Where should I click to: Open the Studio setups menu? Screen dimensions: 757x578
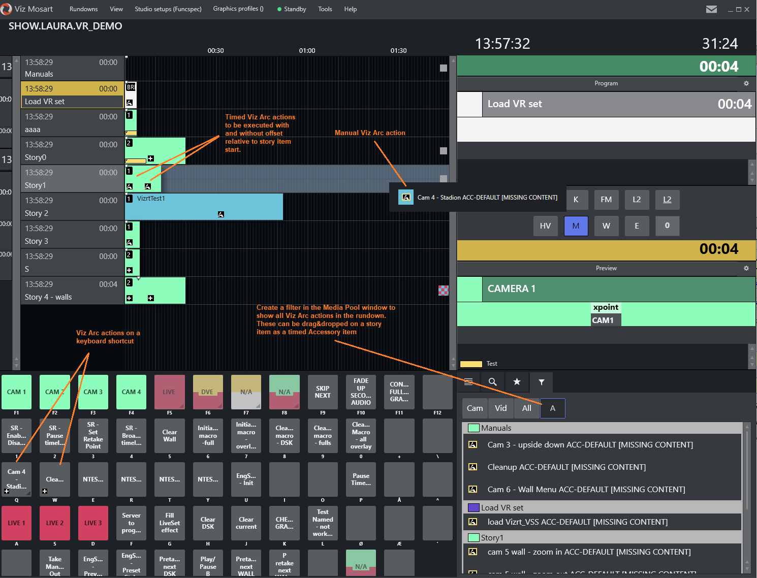point(168,9)
